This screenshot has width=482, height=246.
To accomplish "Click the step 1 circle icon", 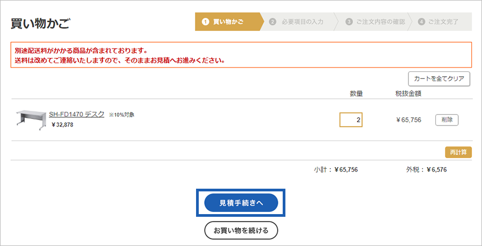I will pos(205,22).
